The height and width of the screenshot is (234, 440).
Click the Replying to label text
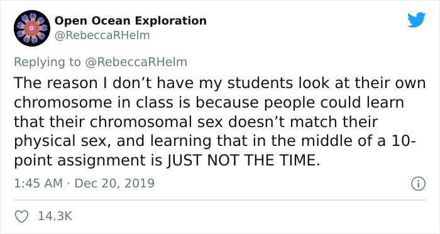click(x=47, y=62)
